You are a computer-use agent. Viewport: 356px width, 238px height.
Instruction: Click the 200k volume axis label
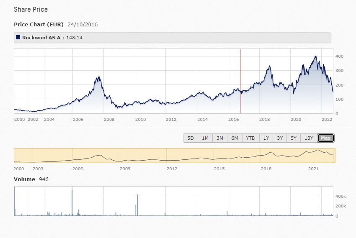(341, 206)
